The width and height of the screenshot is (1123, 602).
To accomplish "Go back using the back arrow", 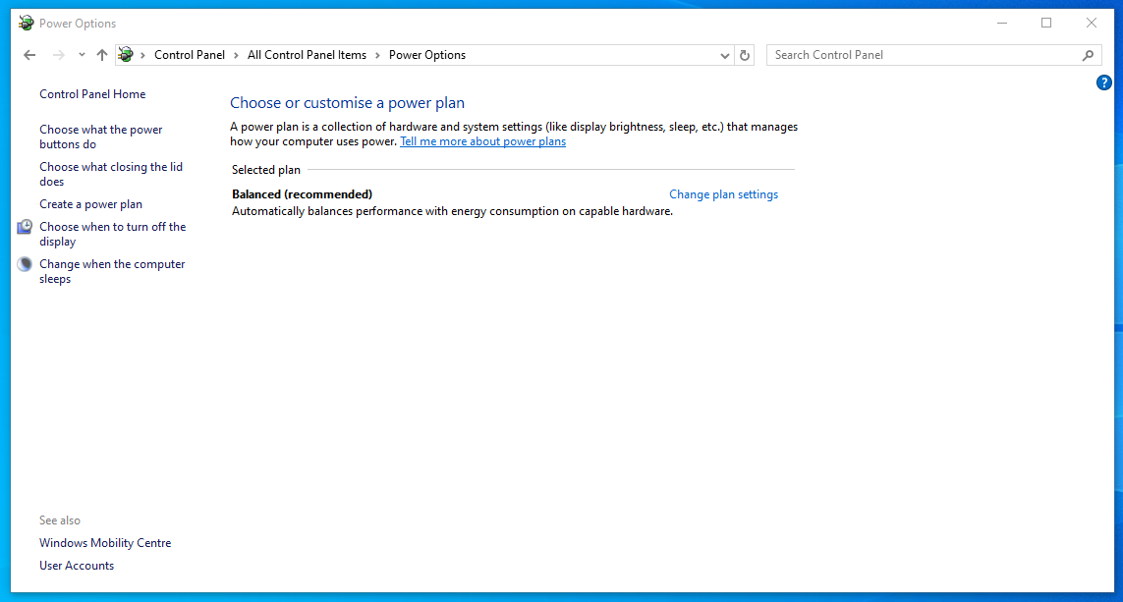I will pos(29,55).
